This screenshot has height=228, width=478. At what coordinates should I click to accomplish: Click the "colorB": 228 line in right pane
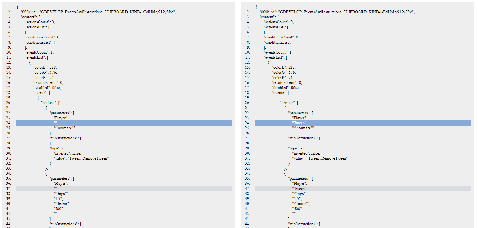[282, 67]
